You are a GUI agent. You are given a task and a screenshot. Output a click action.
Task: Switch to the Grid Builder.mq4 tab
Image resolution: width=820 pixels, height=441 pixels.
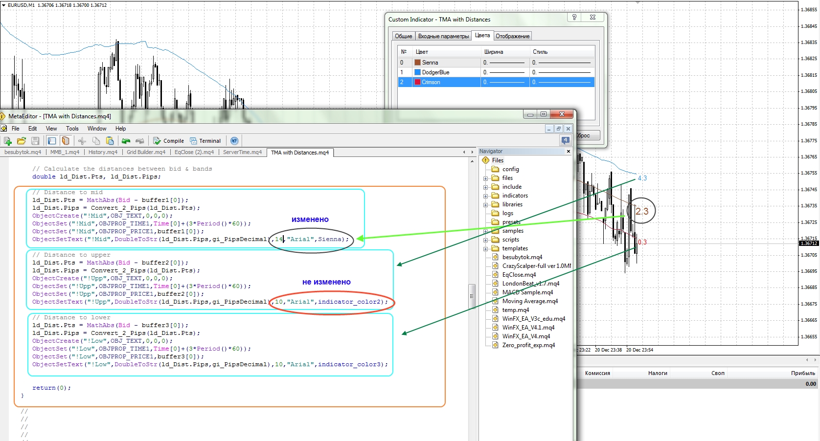point(146,152)
